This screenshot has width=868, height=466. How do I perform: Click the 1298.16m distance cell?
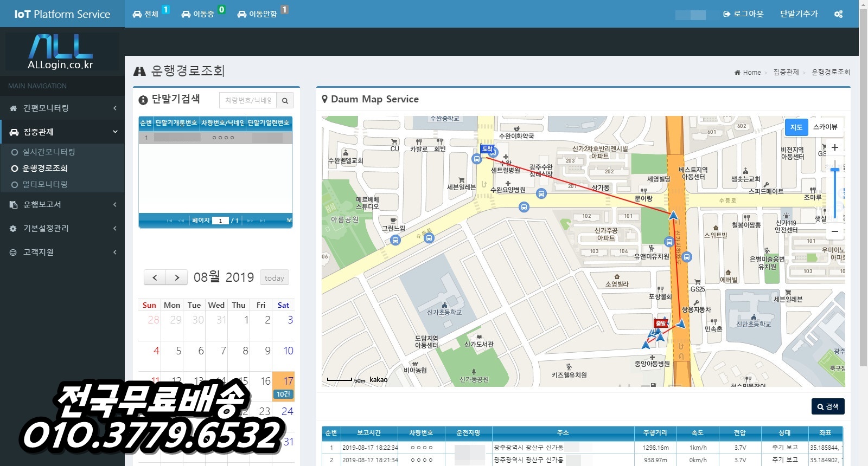(x=656, y=448)
